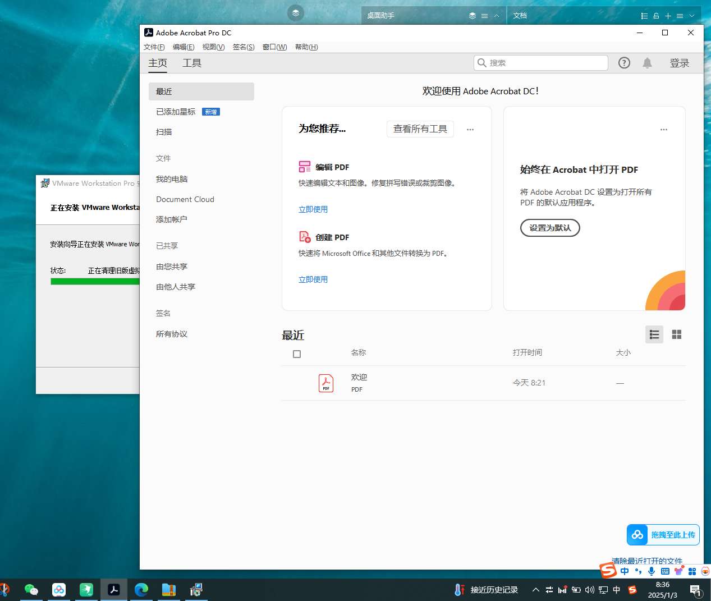Open the 签名 menu
711x601 pixels.
point(244,47)
